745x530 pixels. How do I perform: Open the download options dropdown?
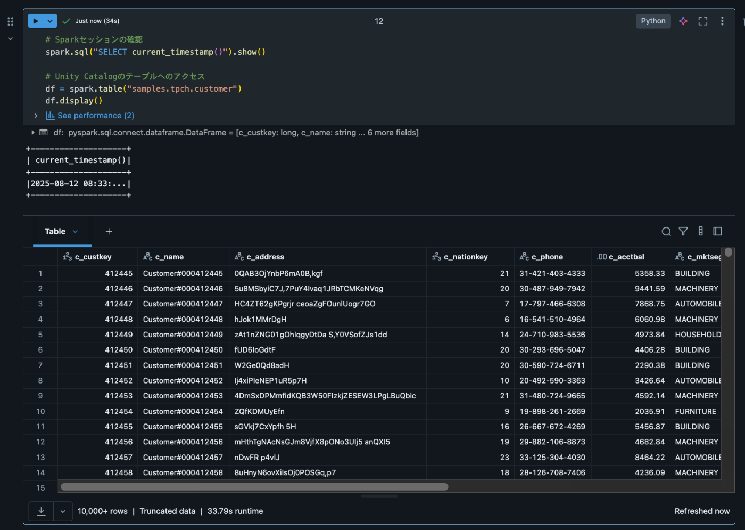[63, 511]
